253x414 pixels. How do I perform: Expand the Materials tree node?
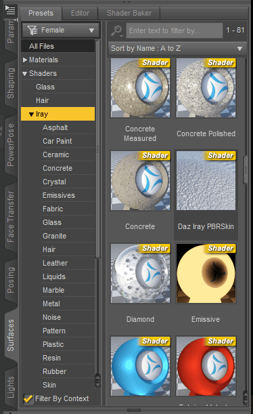point(25,60)
